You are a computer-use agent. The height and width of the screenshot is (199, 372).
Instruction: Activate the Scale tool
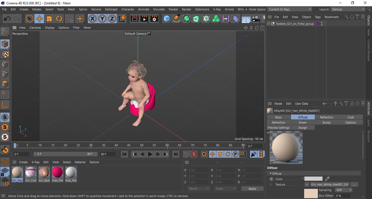click(49, 19)
